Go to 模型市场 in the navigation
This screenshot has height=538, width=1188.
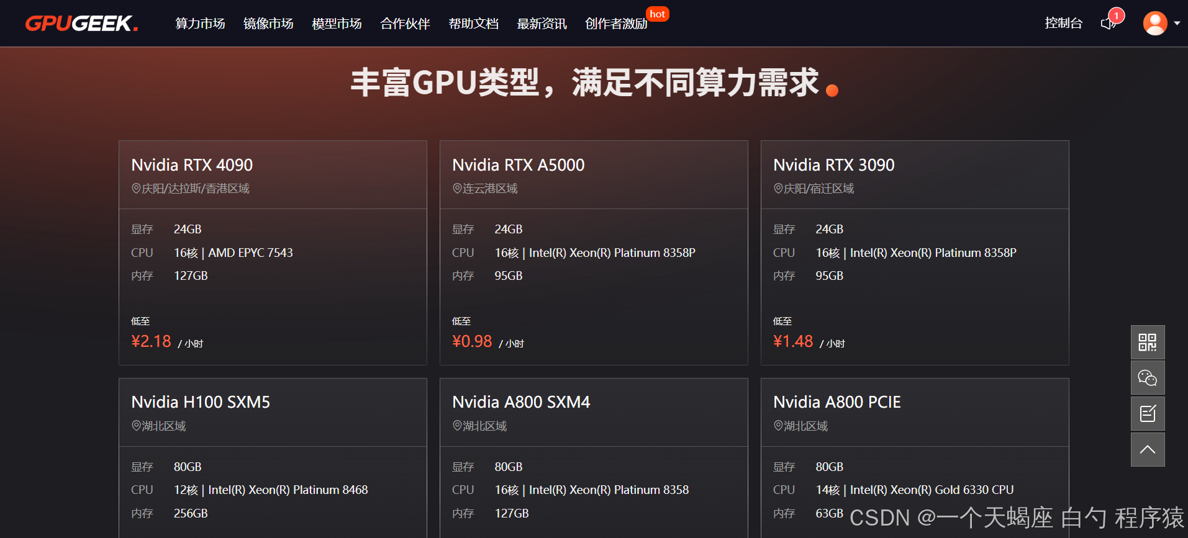tap(337, 24)
